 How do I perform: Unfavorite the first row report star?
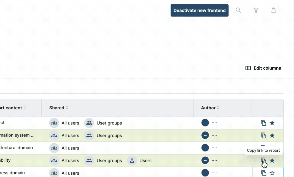272,123
